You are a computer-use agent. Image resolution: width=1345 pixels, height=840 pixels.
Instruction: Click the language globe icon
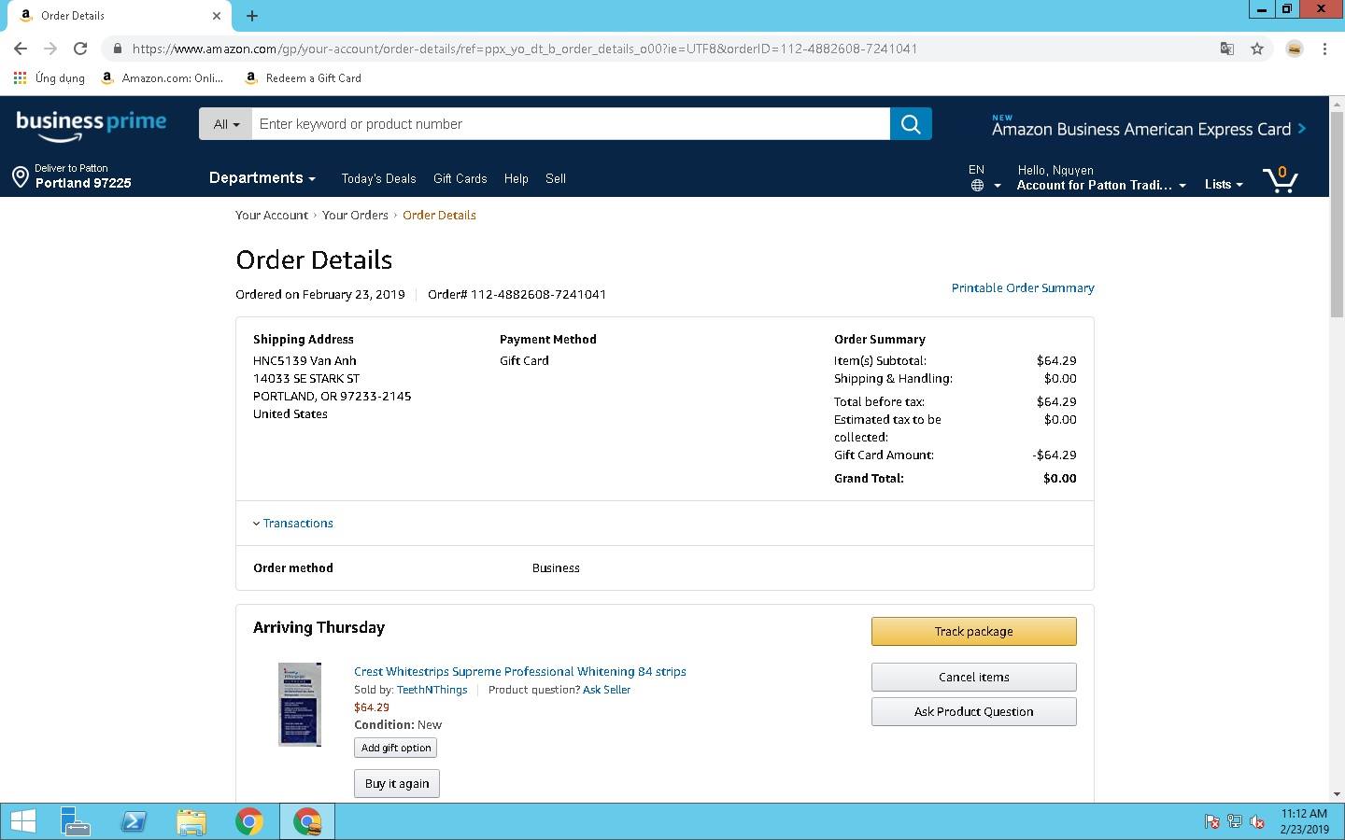(x=977, y=185)
